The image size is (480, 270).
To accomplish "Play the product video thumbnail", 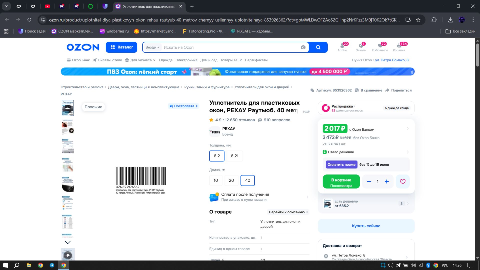I will pyautogui.click(x=67, y=255).
